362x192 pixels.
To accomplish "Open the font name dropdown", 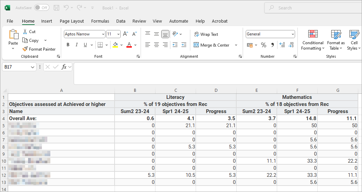I will (103, 34).
